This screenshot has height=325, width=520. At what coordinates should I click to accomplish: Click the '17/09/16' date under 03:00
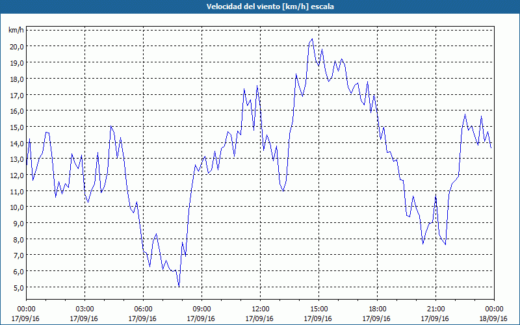pyautogui.click(x=84, y=318)
